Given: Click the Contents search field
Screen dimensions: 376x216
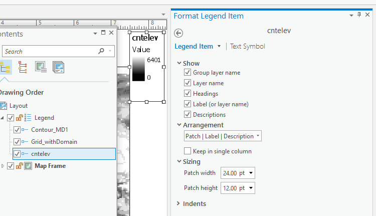Looking at the screenshot, I should click(50, 51).
